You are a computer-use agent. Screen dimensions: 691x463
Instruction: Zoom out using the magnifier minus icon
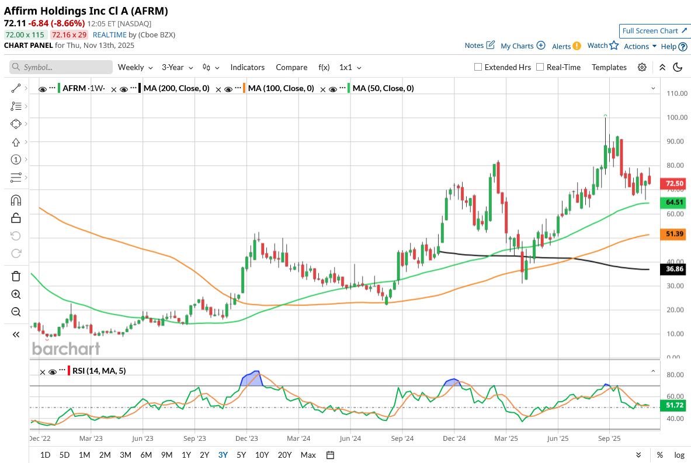click(x=16, y=312)
